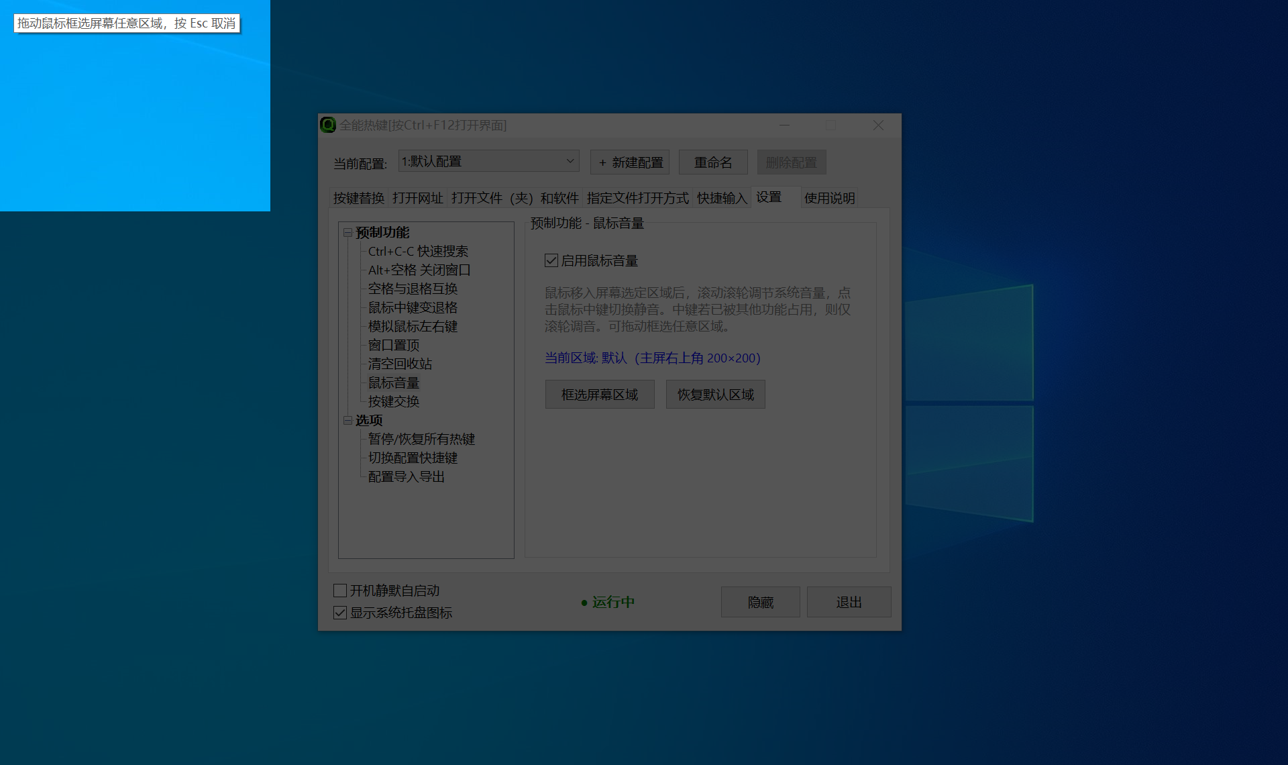Click the 当前配置 label

pyautogui.click(x=360, y=163)
